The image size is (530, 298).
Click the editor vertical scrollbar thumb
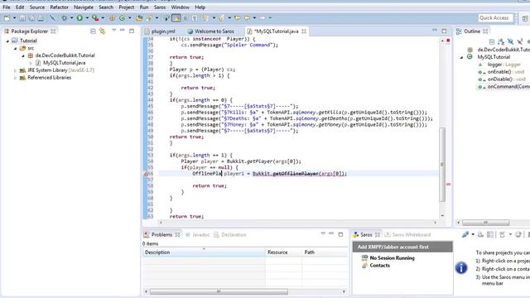pos(442,165)
